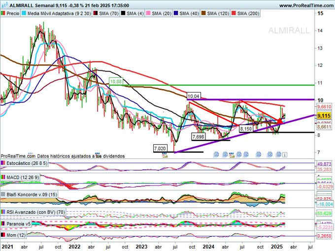Open the calendar event icon below the 7,020 label
Viewport: 335px width, 251px height.
(165, 155)
